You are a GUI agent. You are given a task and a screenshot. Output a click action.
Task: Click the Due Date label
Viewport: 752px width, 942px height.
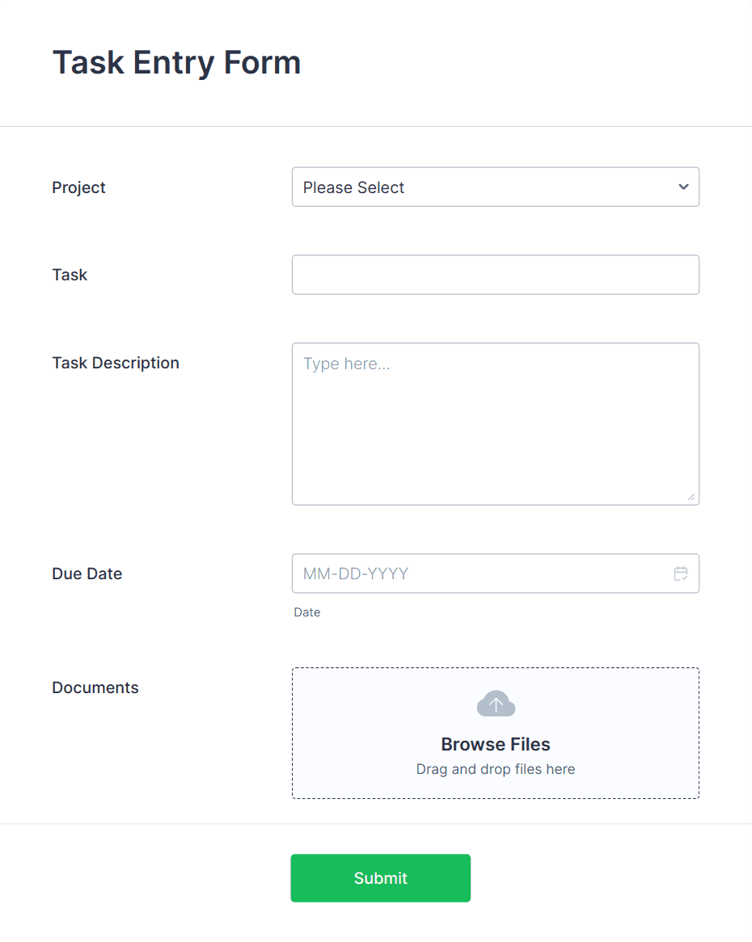click(87, 574)
